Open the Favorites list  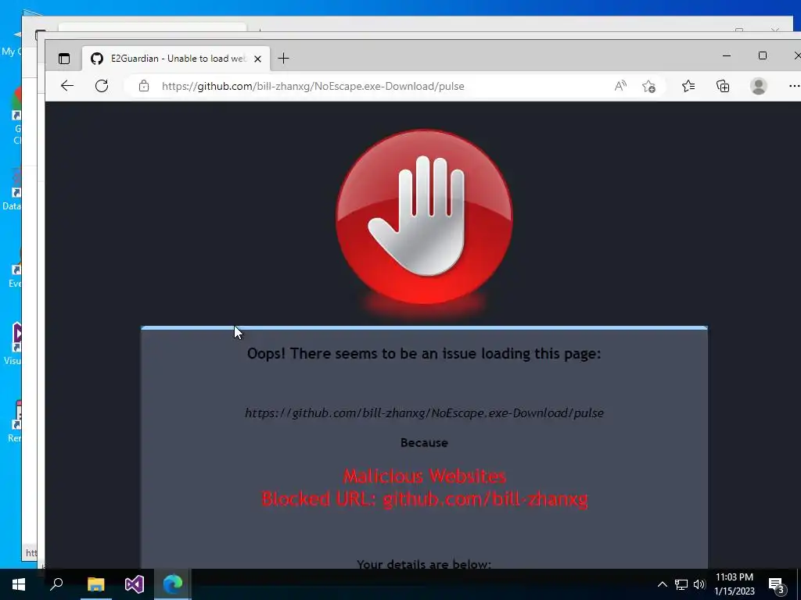688,86
